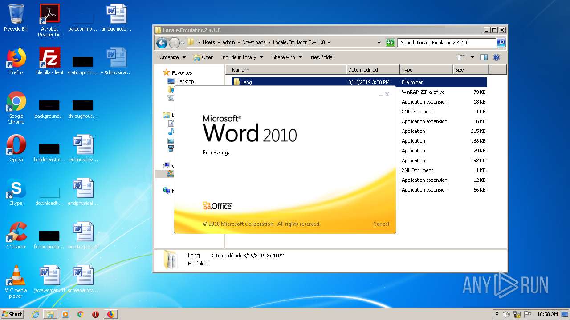This screenshot has width=570, height=320.
Task: Select the javawoman.rtf desktop file
Action: tap(49, 279)
